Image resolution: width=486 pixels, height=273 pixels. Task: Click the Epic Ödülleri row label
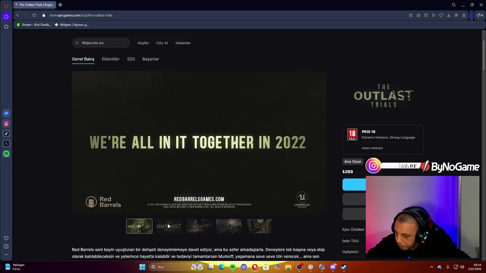pos(353,229)
